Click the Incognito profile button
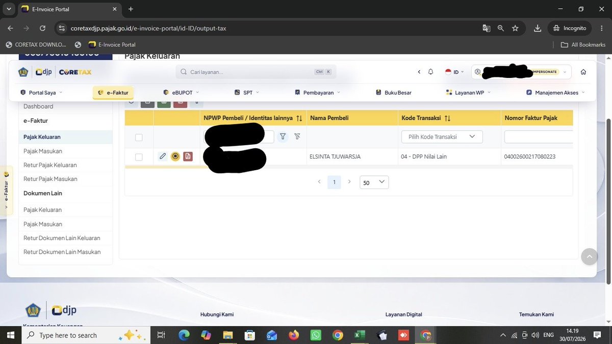Viewport: 612px width, 344px height. tap(570, 28)
